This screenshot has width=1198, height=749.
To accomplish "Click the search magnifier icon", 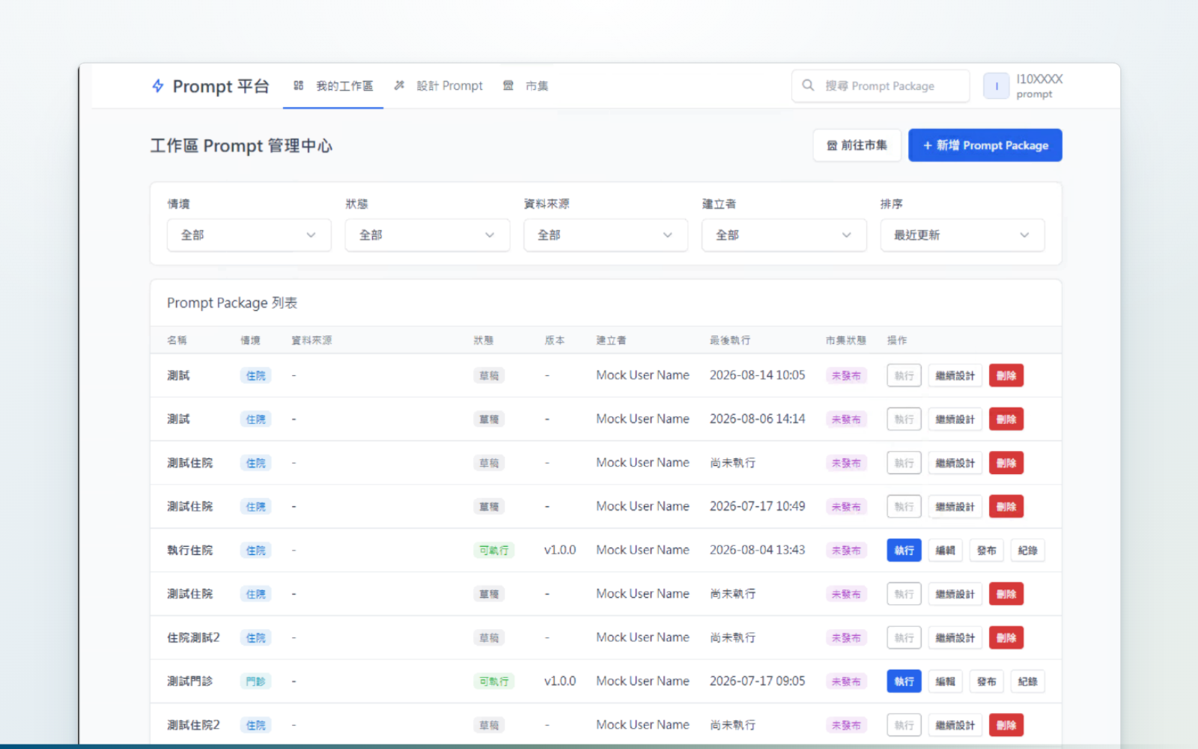I will pos(808,85).
